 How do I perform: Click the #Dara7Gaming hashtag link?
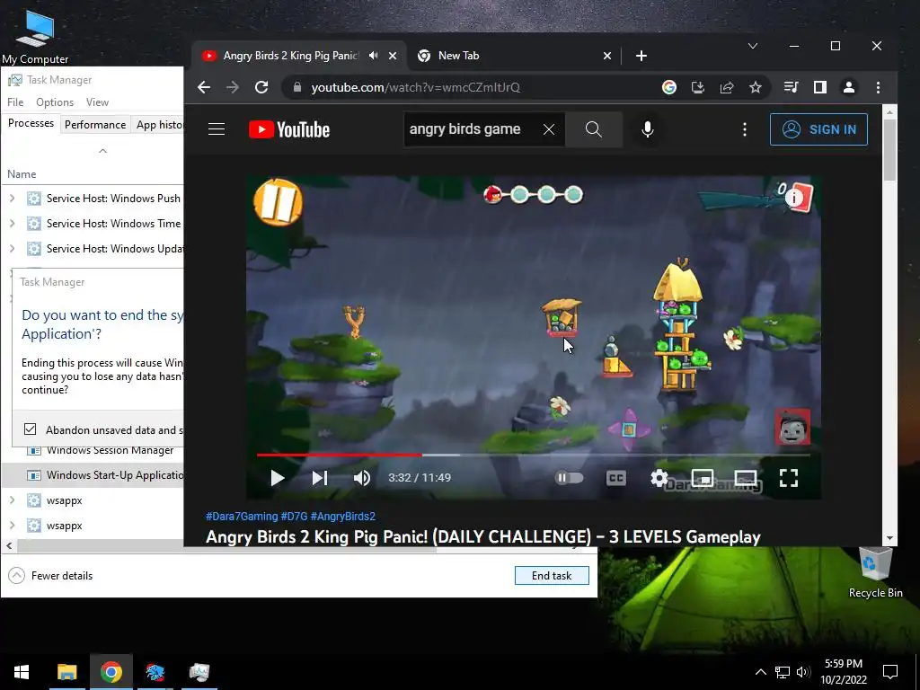242,517
